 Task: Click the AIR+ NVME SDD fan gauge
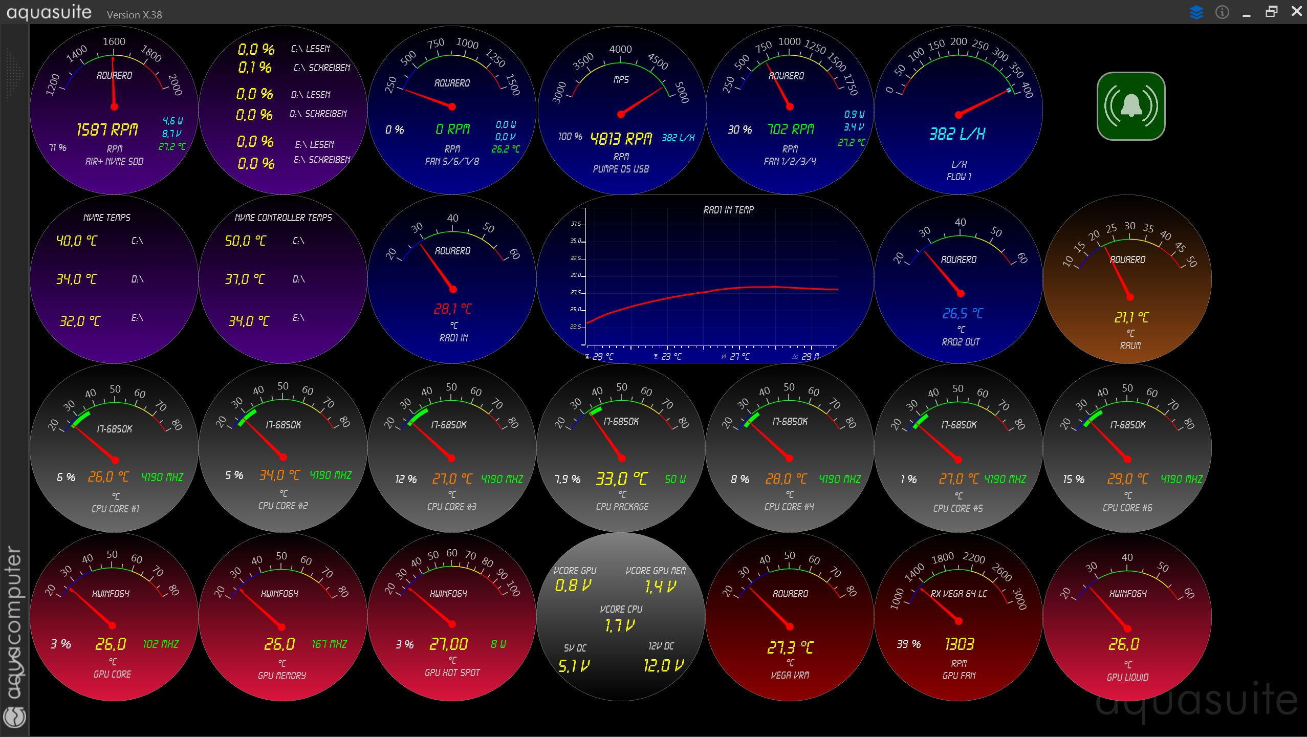tap(114, 110)
